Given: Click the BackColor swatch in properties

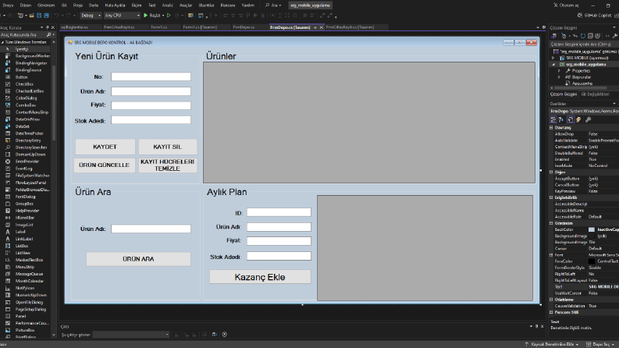Looking at the screenshot, I should click(x=592, y=229).
